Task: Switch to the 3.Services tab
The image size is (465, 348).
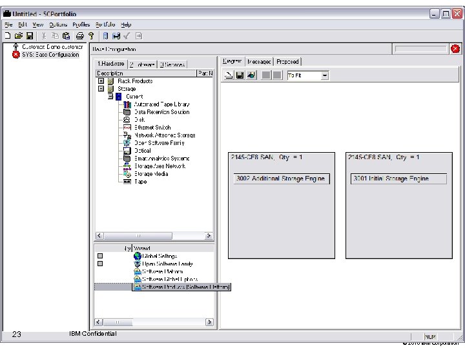Action: click(x=172, y=64)
